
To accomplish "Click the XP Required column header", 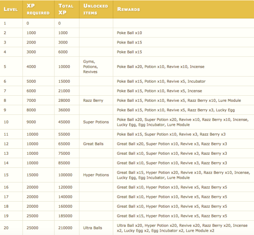I will pos(38,9).
